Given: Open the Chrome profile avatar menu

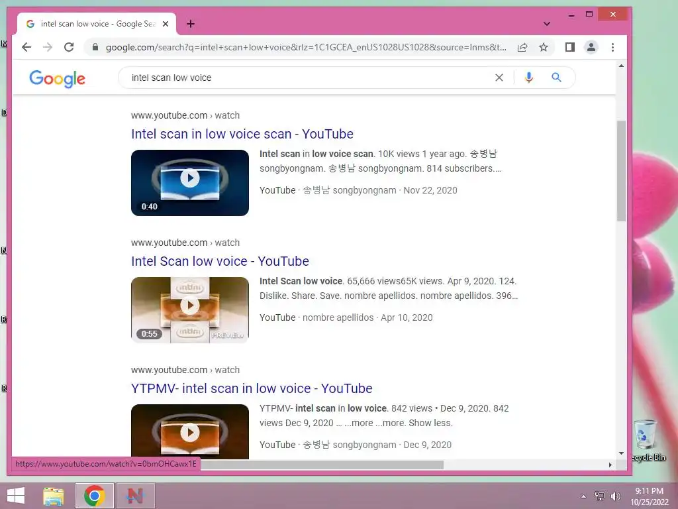Looking at the screenshot, I should point(591,47).
